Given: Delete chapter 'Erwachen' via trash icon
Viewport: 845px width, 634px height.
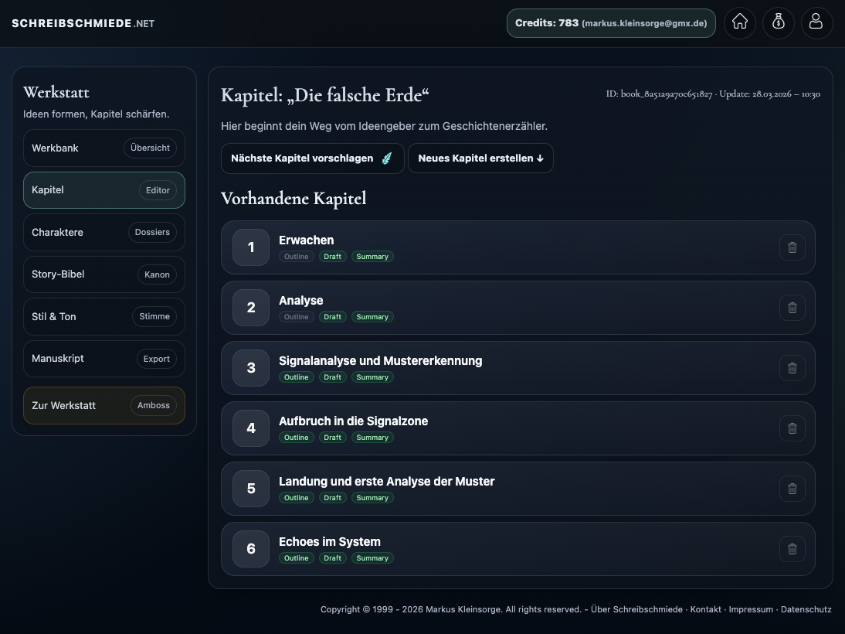Looking at the screenshot, I should click(792, 247).
